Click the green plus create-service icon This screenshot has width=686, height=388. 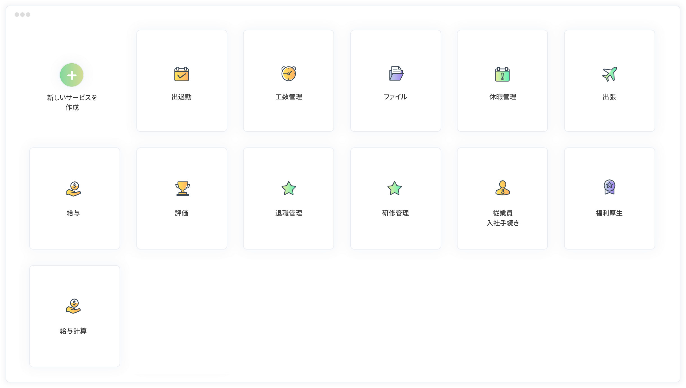coord(72,75)
